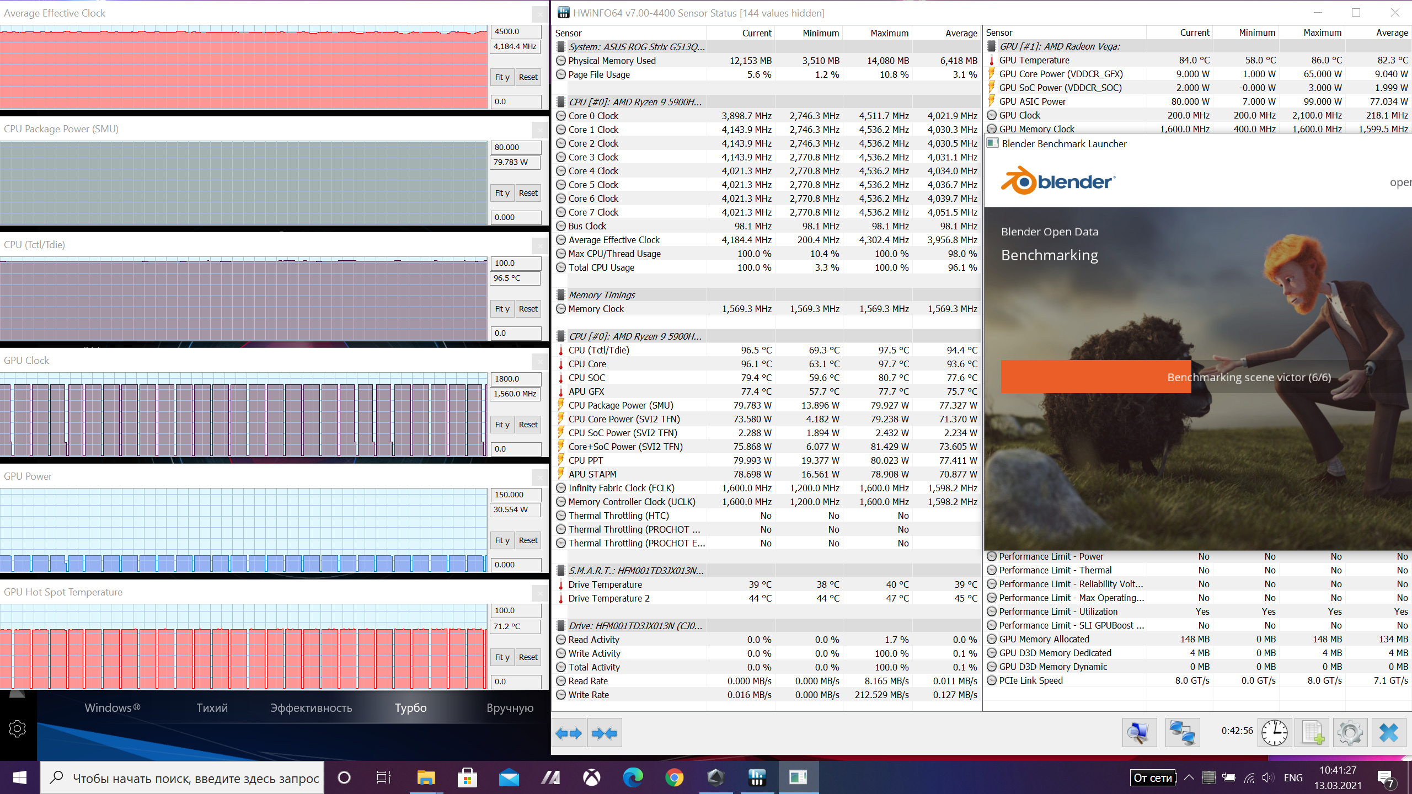Screen dimensions: 1412x794
Task: Click Fit y on GPU Hot Spot Temperature graph
Action: (502, 657)
